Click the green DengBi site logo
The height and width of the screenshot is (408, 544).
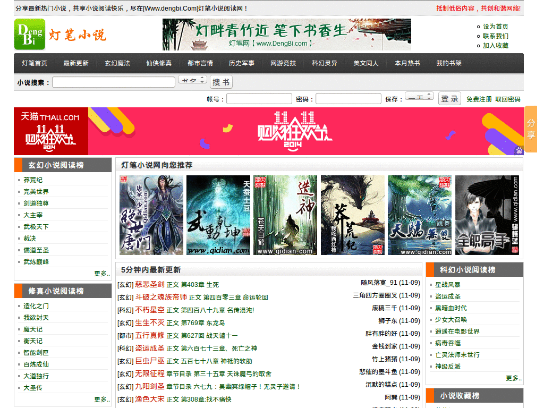point(30,35)
